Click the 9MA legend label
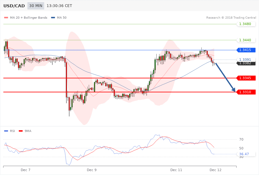Viewport: 259px width, 176px height. click(28, 131)
